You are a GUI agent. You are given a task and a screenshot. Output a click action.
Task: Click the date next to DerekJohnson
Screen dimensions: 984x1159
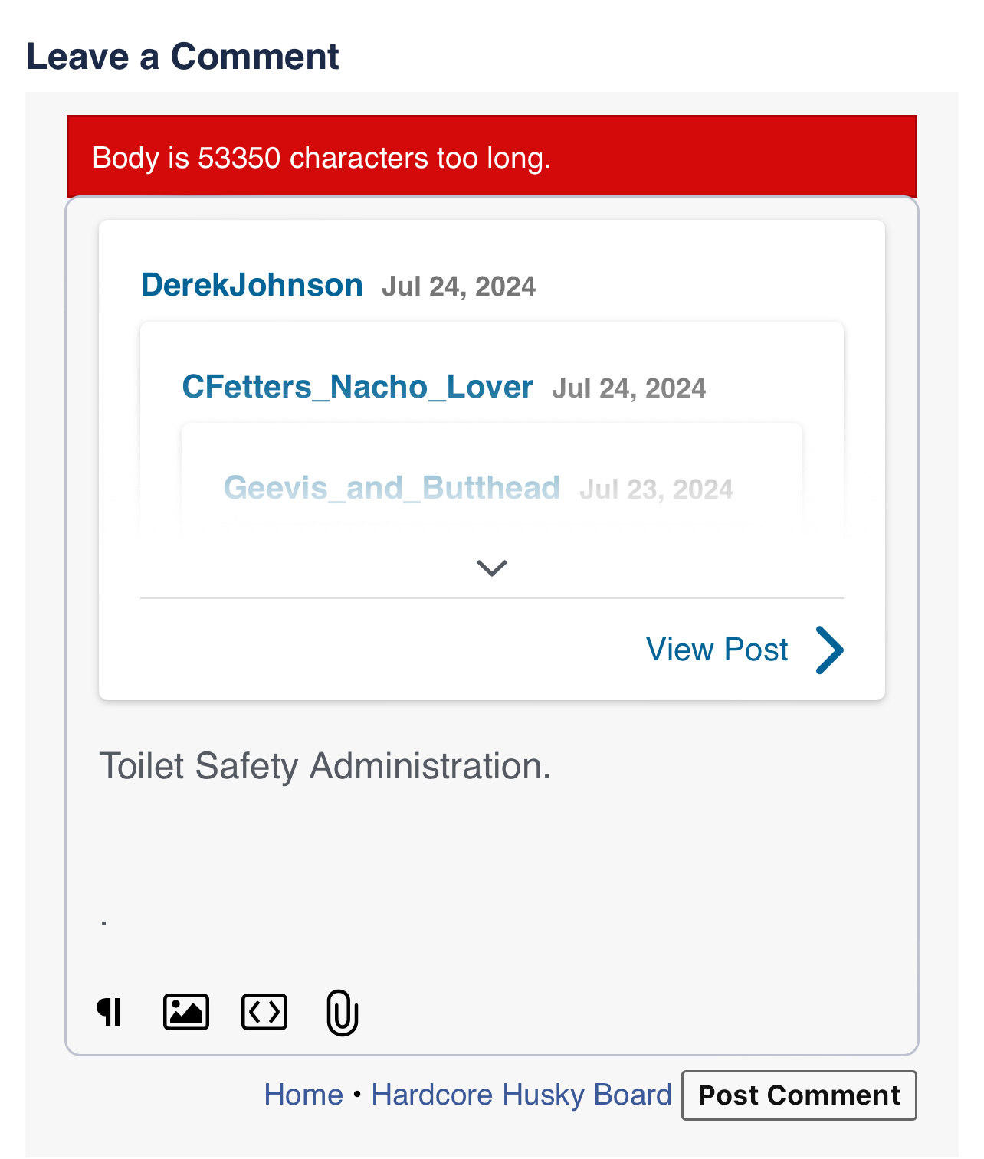click(458, 286)
